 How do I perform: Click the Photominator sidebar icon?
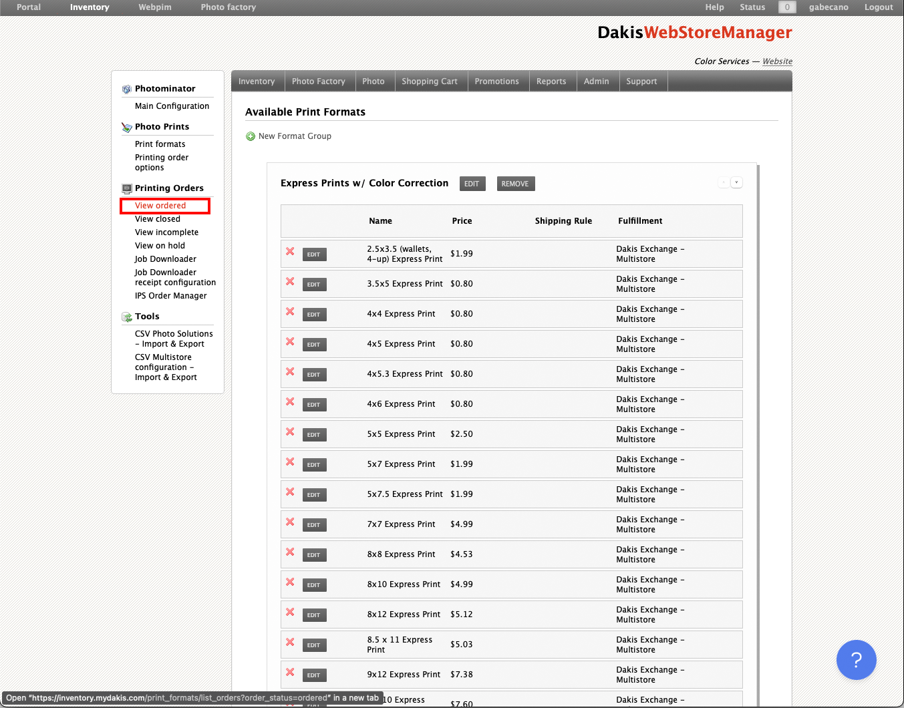pos(126,90)
